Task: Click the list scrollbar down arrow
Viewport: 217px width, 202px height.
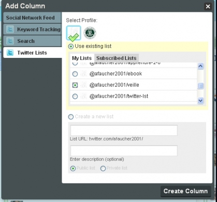Action: (200, 101)
